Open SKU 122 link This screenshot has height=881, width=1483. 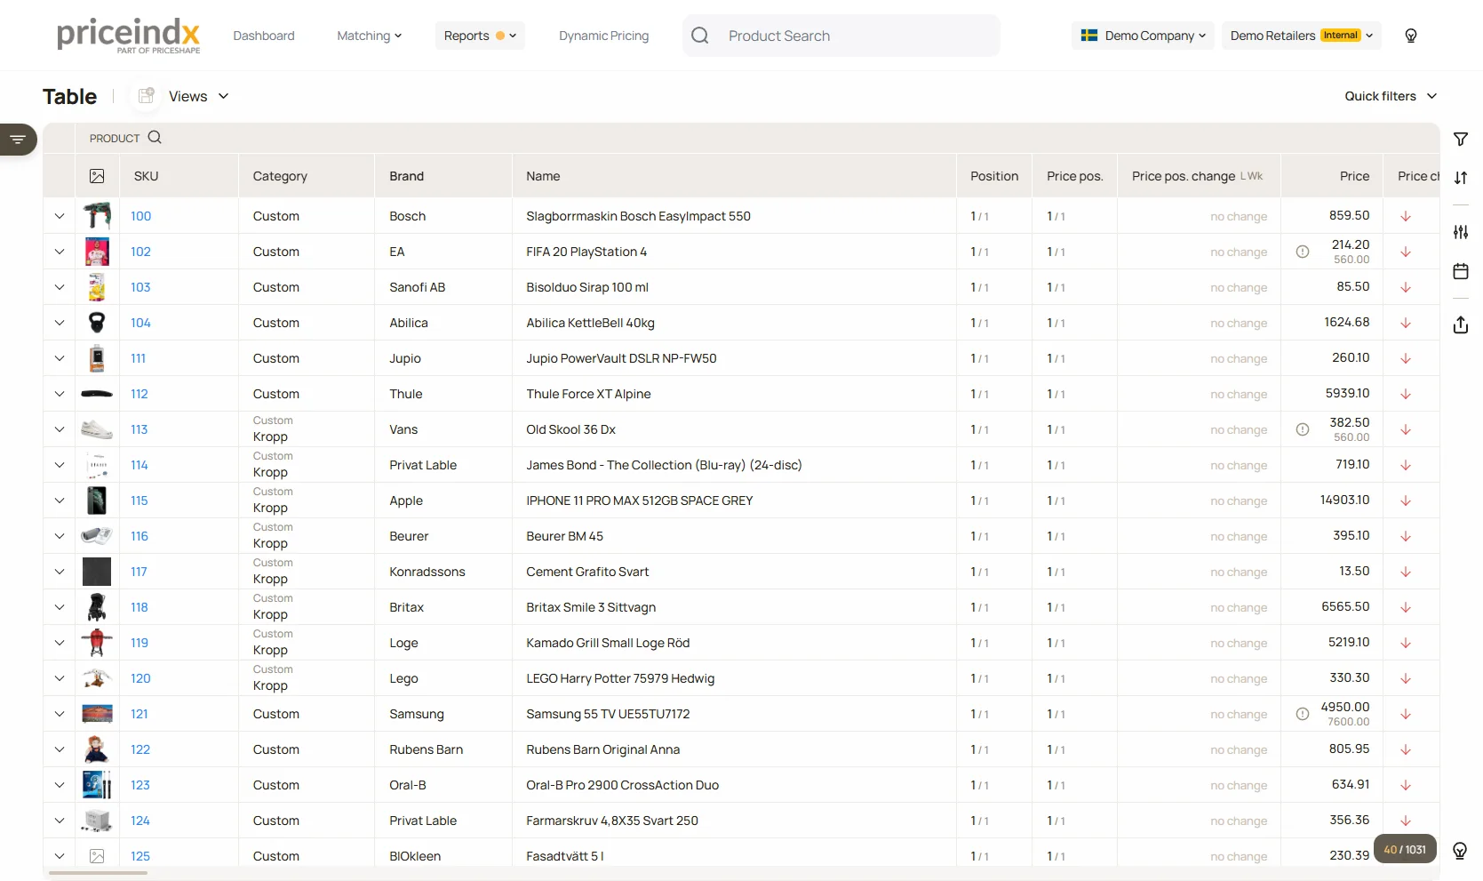click(140, 749)
